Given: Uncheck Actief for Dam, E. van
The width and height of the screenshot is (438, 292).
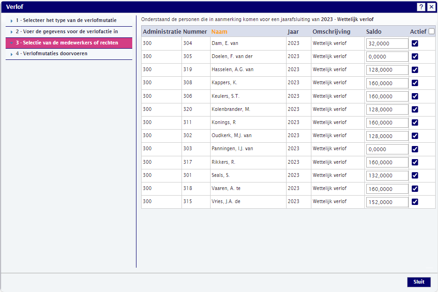Looking at the screenshot, I should tap(415, 43).
